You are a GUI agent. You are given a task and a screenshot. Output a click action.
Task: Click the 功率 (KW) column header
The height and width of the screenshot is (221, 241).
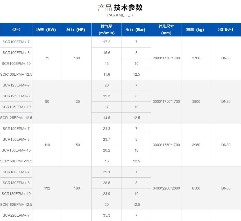pyautogui.click(x=47, y=30)
